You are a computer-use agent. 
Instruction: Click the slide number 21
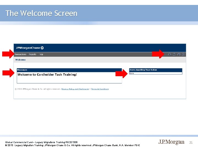click(191, 143)
